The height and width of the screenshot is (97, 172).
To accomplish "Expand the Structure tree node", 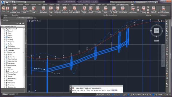I will [x=5, y=70].
